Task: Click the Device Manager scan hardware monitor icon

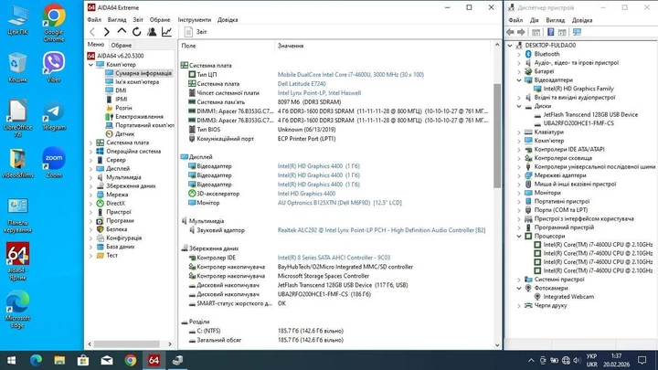Action: point(577,32)
